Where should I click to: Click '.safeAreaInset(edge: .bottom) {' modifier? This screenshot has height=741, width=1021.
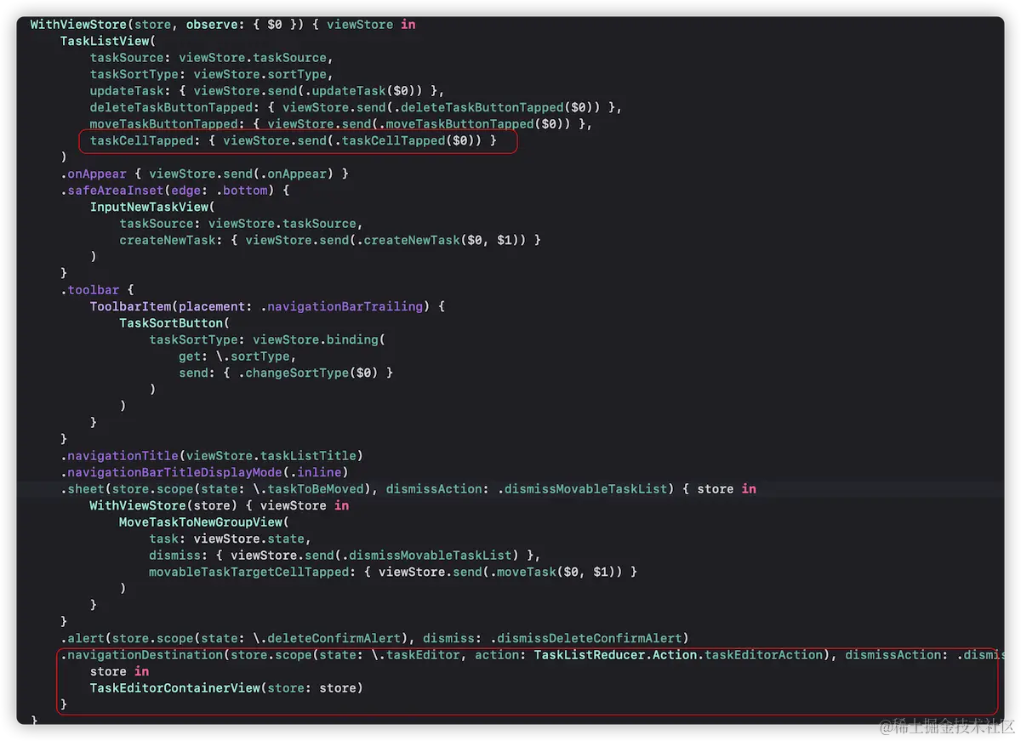click(x=174, y=191)
